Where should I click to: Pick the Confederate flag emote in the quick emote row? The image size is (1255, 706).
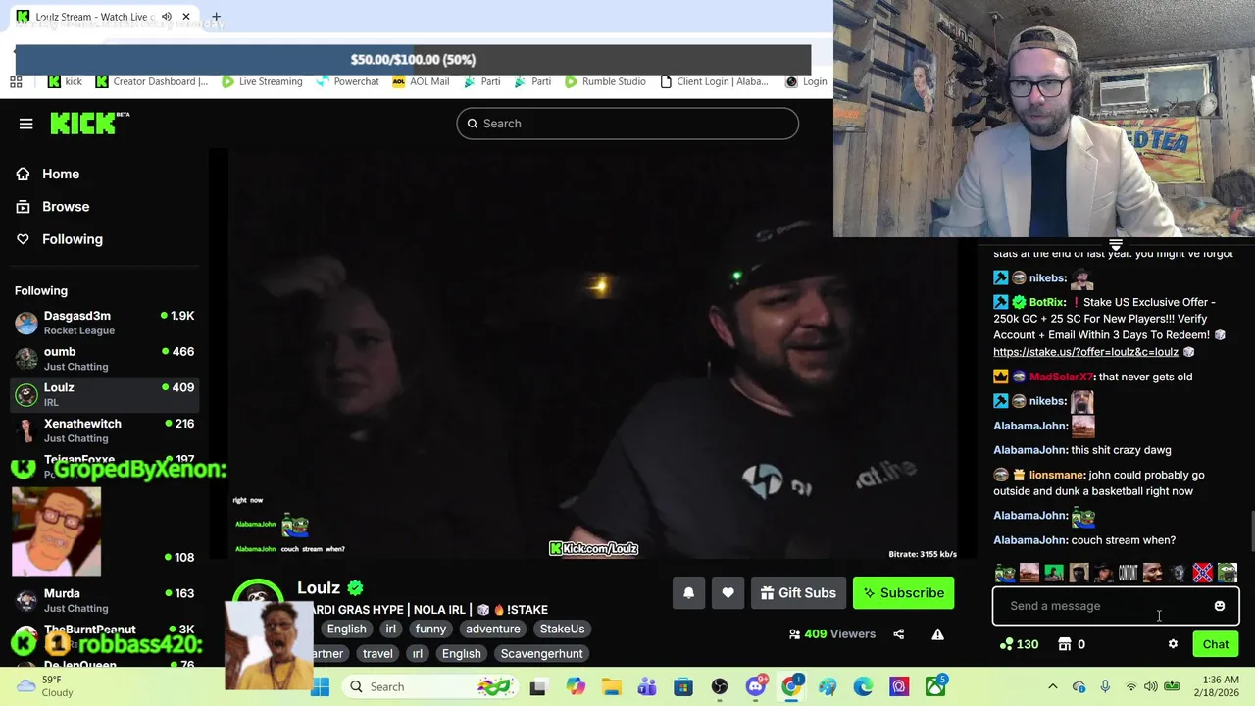[1202, 573]
